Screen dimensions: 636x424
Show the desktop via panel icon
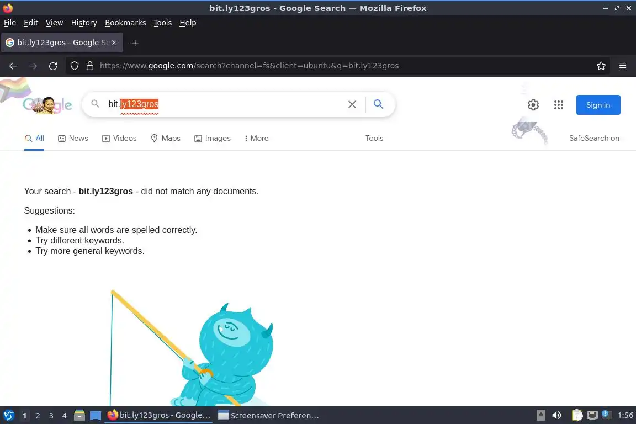coord(96,416)
